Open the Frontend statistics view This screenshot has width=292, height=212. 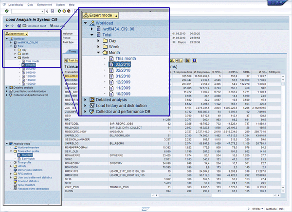(x=28, y=181)
